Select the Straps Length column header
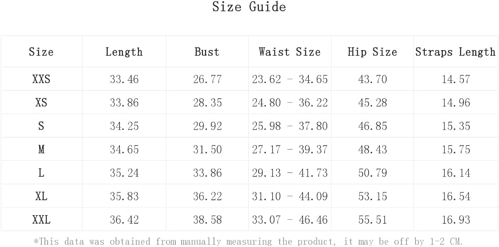 click(455, 52)
